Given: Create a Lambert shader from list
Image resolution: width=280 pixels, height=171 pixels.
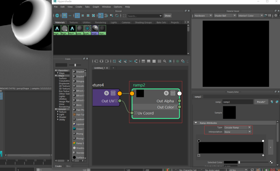Looking at the screenshot, I should (78, 119).
